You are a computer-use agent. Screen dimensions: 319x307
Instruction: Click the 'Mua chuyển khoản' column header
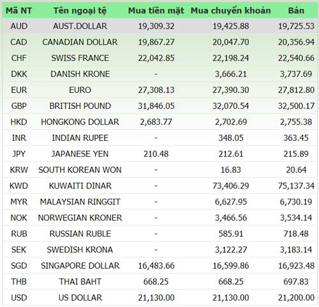pos(231,11)
